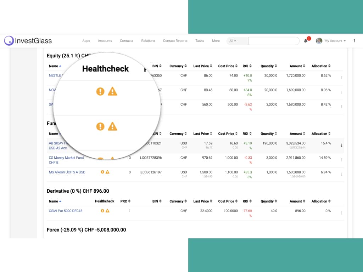Sort the Derivative table by ROI

tap(247, 201)
